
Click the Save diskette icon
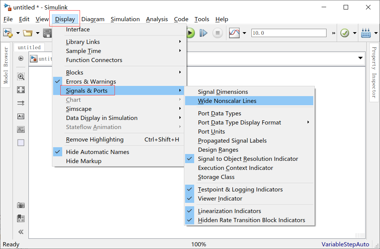pyautogui.click(x=47, y=33)
